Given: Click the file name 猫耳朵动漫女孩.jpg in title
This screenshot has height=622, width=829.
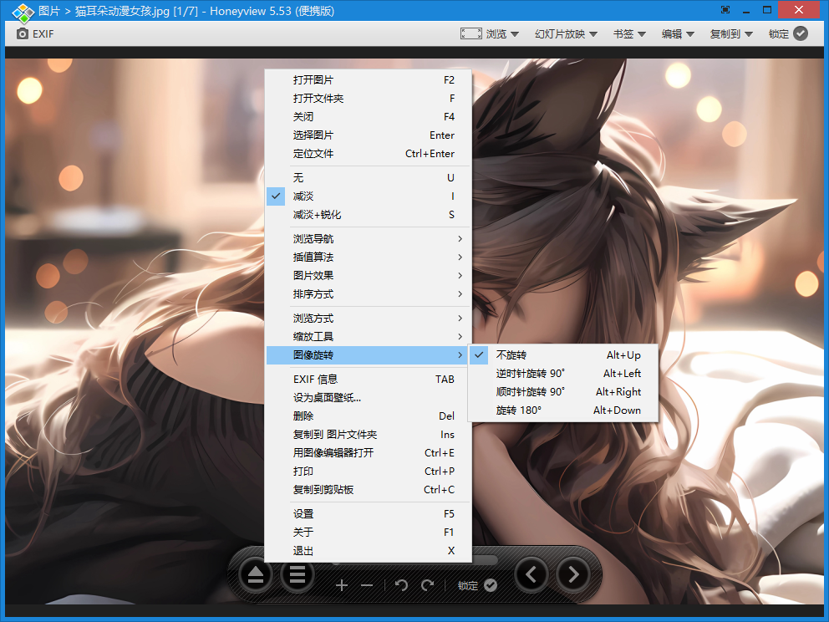Looking at the screenshot, I should click(x=122, y=11).
